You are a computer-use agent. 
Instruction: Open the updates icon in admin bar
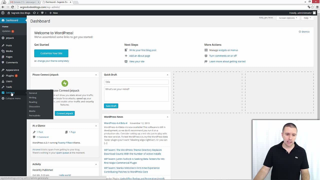click(x=34, y=13)
